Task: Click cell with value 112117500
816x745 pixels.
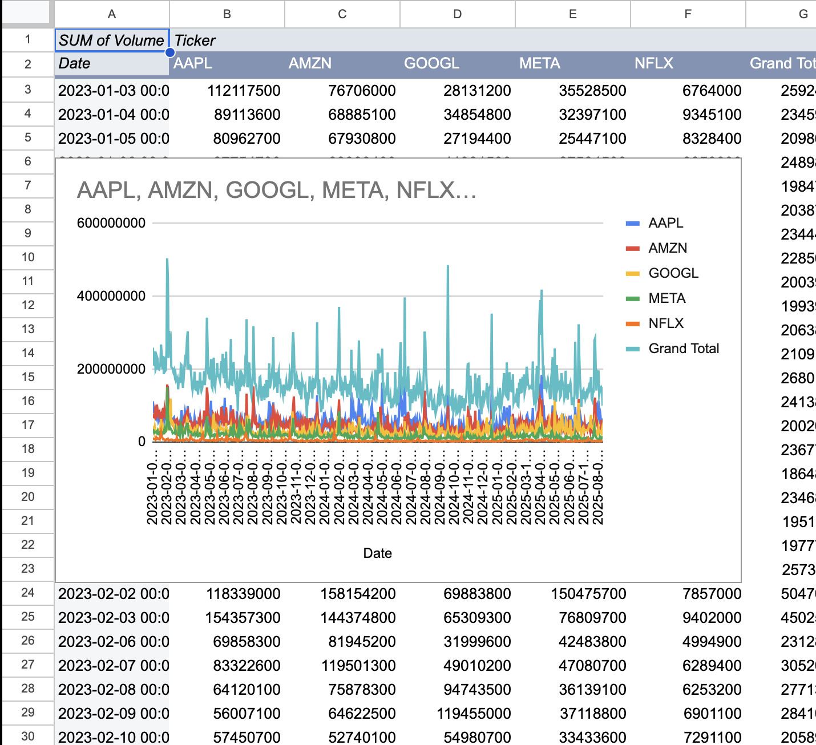Action: click(244, 91)
